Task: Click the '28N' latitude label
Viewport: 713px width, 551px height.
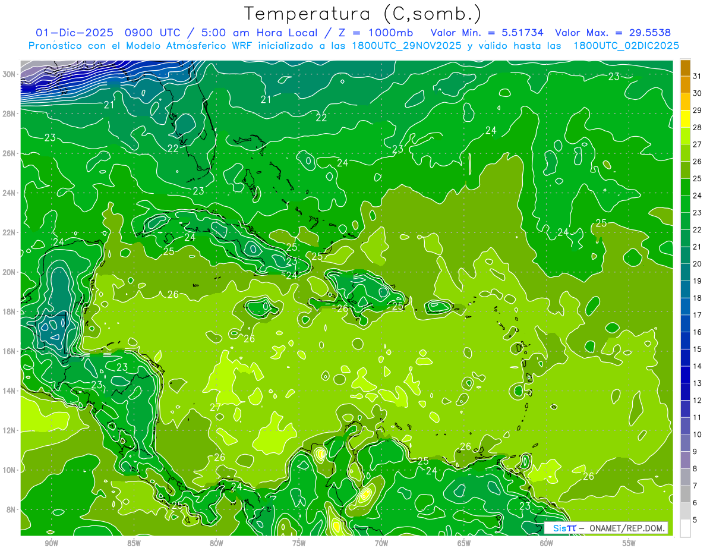Action: click(10, 114)
